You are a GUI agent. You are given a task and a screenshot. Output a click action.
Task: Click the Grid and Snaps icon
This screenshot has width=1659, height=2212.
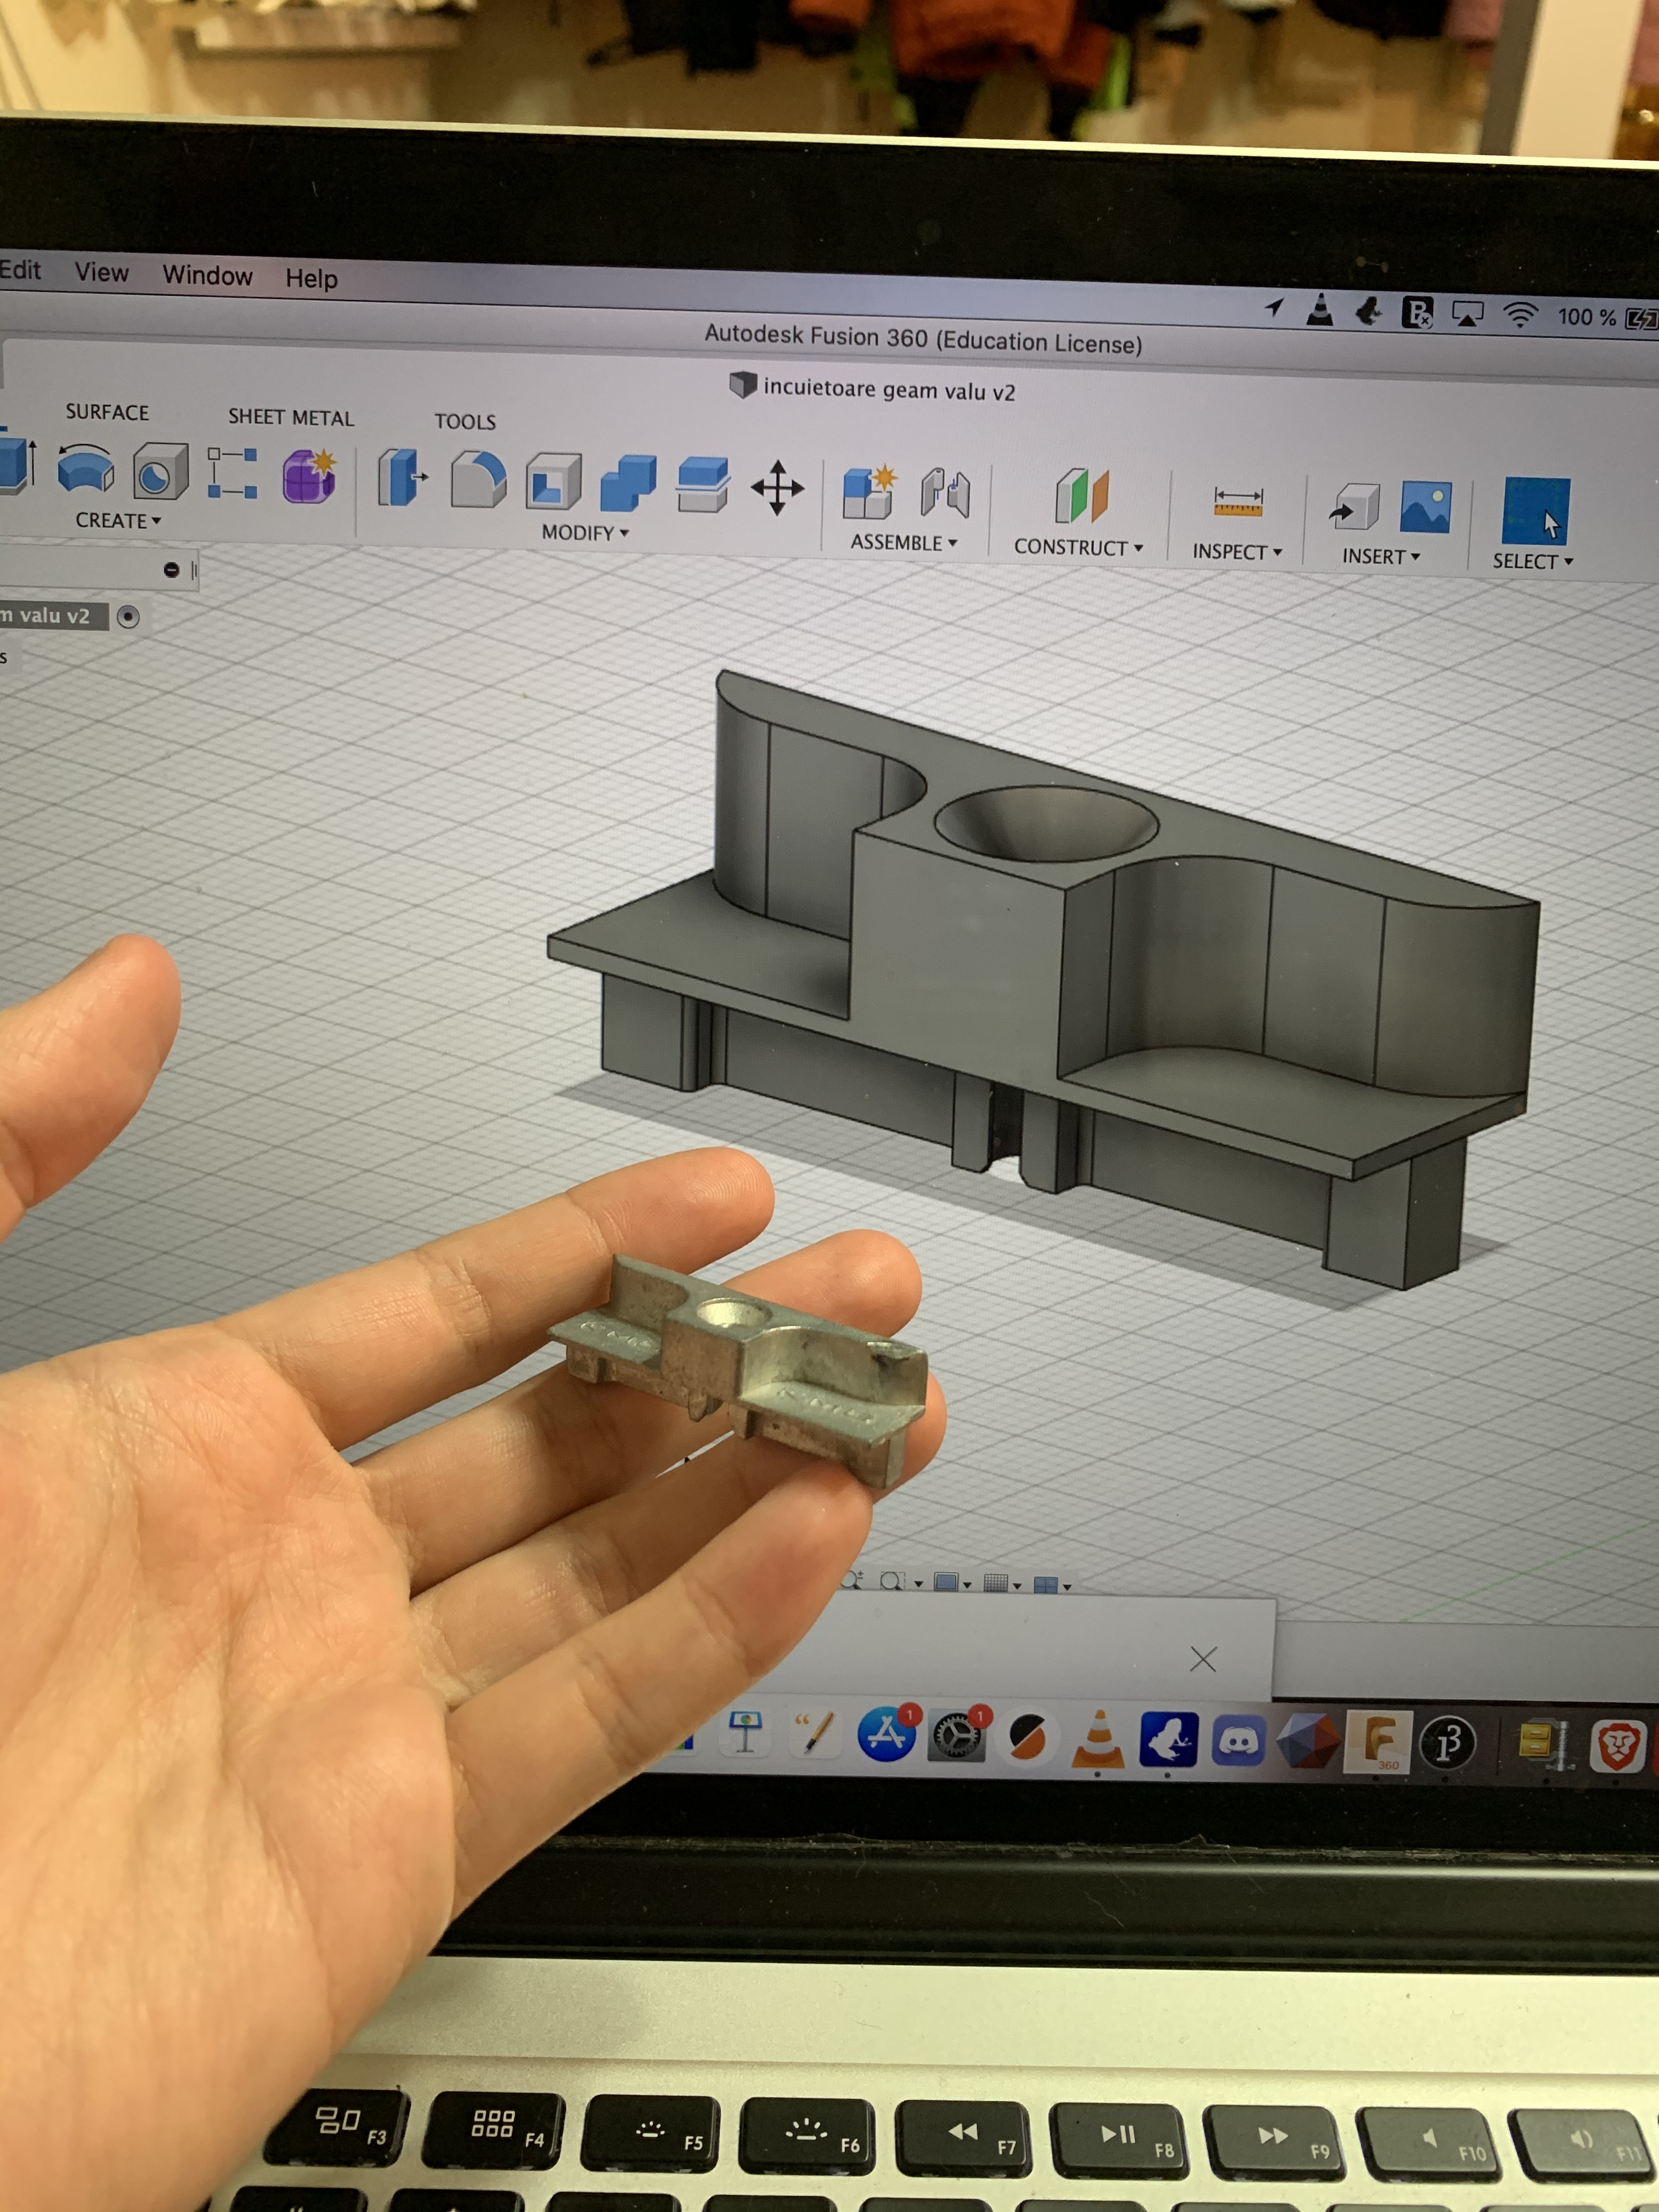click(x=995, y=1583)
